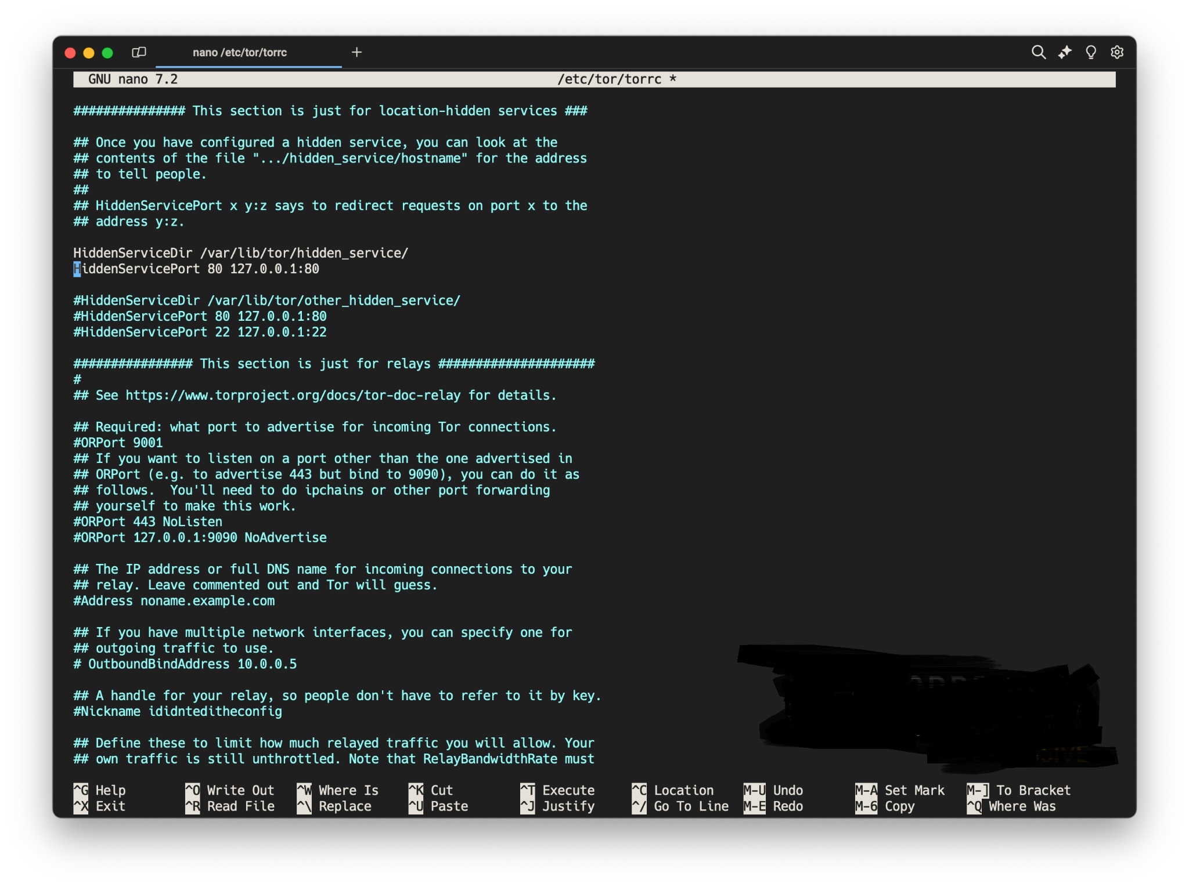Click the ^X Exit shortcut

point(99,806)
